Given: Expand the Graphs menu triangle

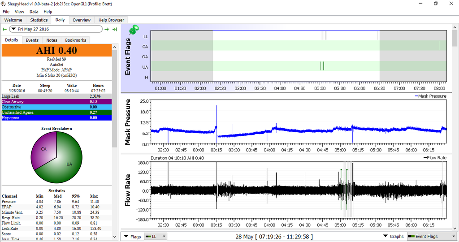Looking at the screenshot, I should point(385,236).
